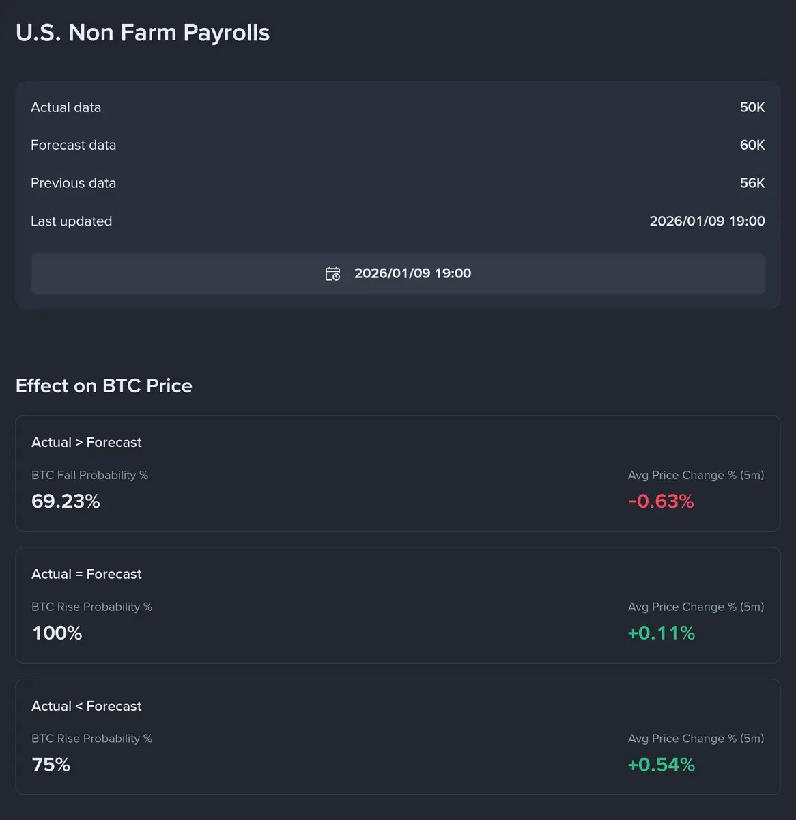Select the Actual < Forecast card heading
The image size is (796, 820).
(x=87, y=706)
